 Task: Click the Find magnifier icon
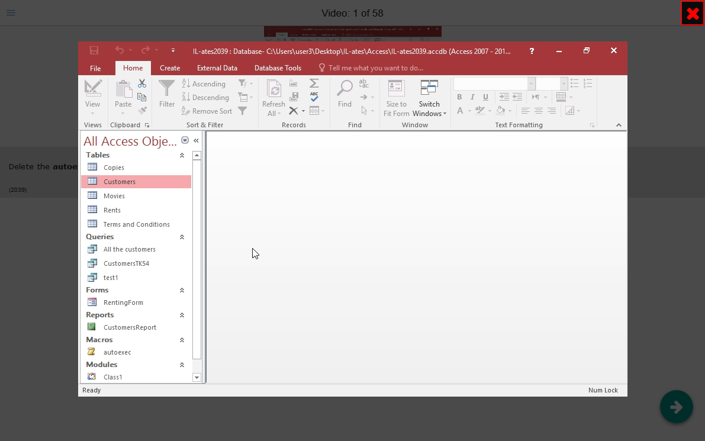click(x=345, y=89)
